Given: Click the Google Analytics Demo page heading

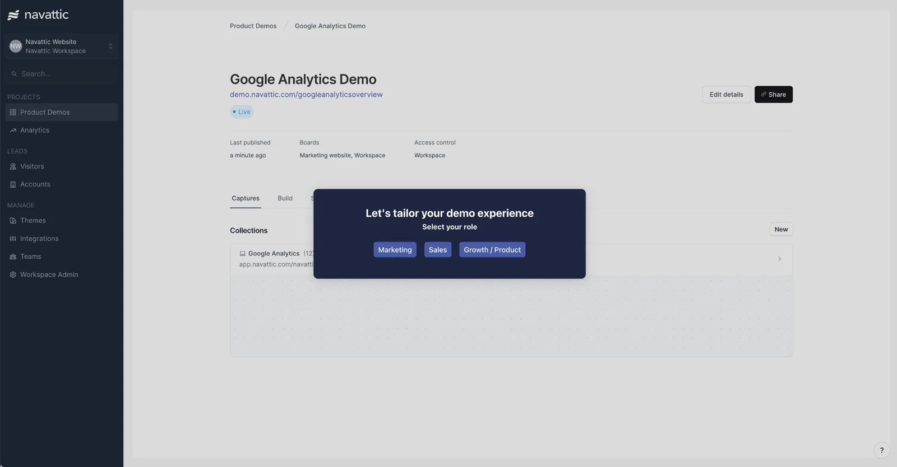Looking at the screenshot, I should point(303,80).
